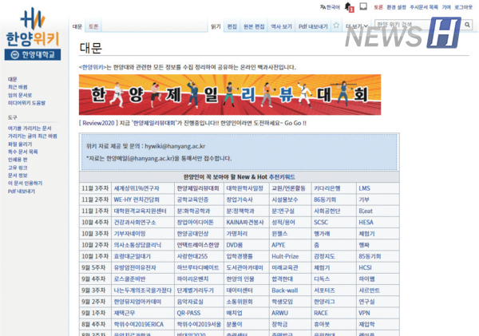Screen dimensions: 479x336
Task: Open the HCSI keyword link
Action: 365,267
